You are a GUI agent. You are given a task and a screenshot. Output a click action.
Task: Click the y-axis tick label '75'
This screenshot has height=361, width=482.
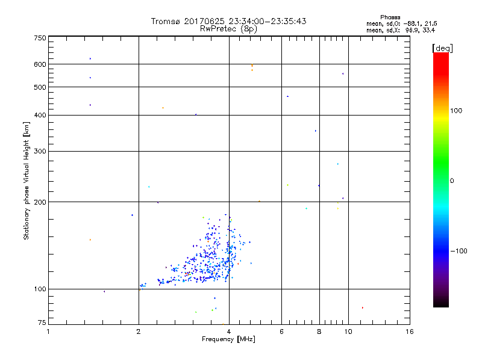pyautogui.click(x=42, y=322)
